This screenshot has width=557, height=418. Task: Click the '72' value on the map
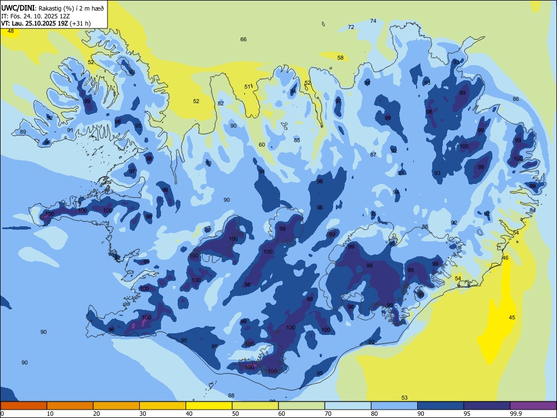(x=351, y=27)
